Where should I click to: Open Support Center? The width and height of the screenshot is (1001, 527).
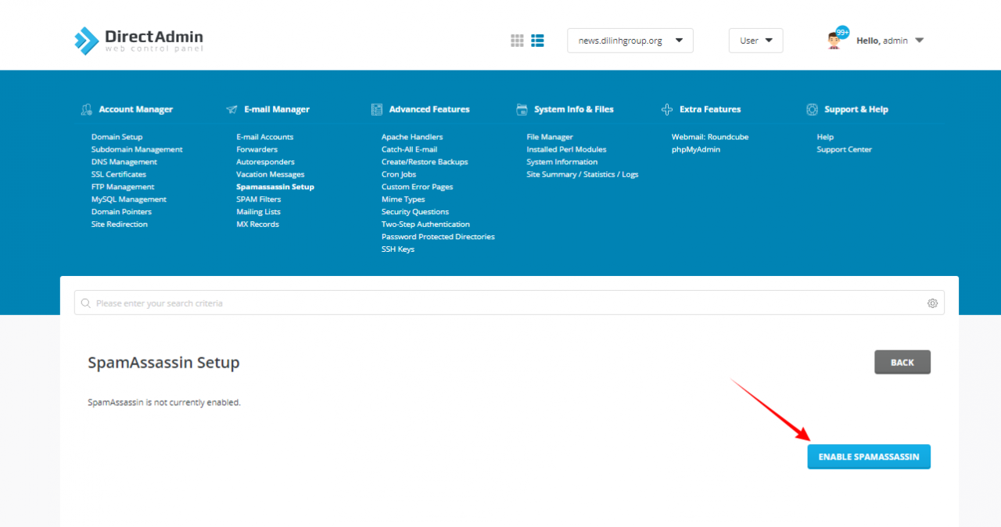click(845, 149)
